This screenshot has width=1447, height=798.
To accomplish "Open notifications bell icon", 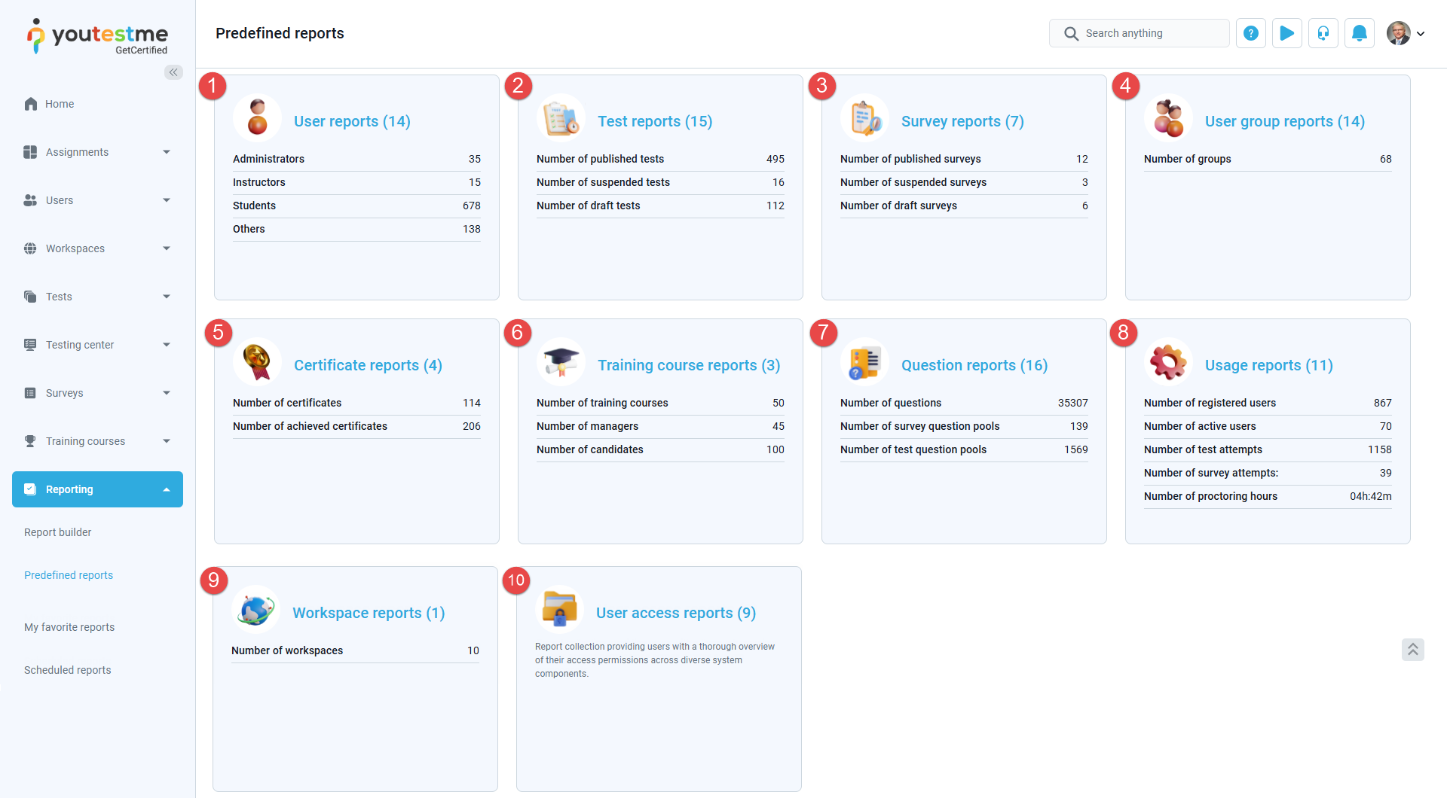I will (1360, 33).
